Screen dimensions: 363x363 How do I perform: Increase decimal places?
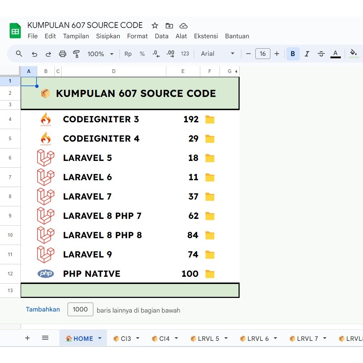click(x=170, y=54)
